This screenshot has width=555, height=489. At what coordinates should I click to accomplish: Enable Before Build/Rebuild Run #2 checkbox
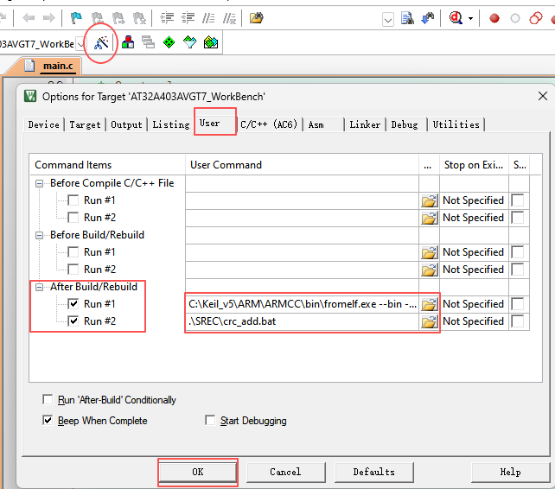[73, 270]
